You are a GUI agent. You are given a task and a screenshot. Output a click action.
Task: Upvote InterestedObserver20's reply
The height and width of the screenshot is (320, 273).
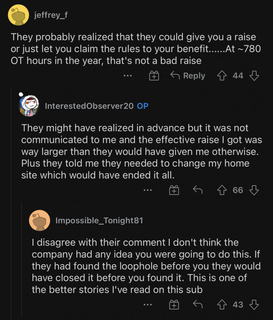coord(222,190)
